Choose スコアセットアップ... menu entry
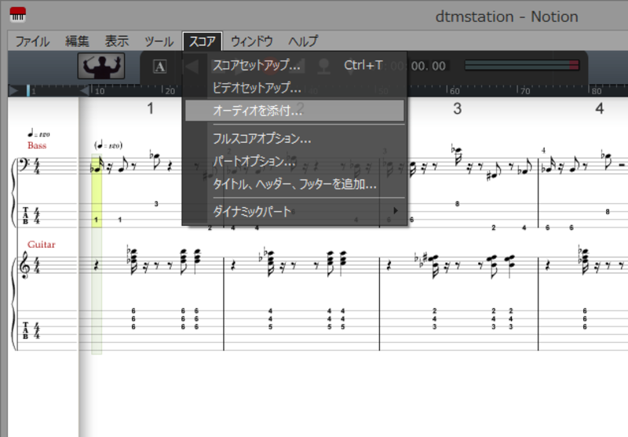The image size is (628, 437). (294, 65)
